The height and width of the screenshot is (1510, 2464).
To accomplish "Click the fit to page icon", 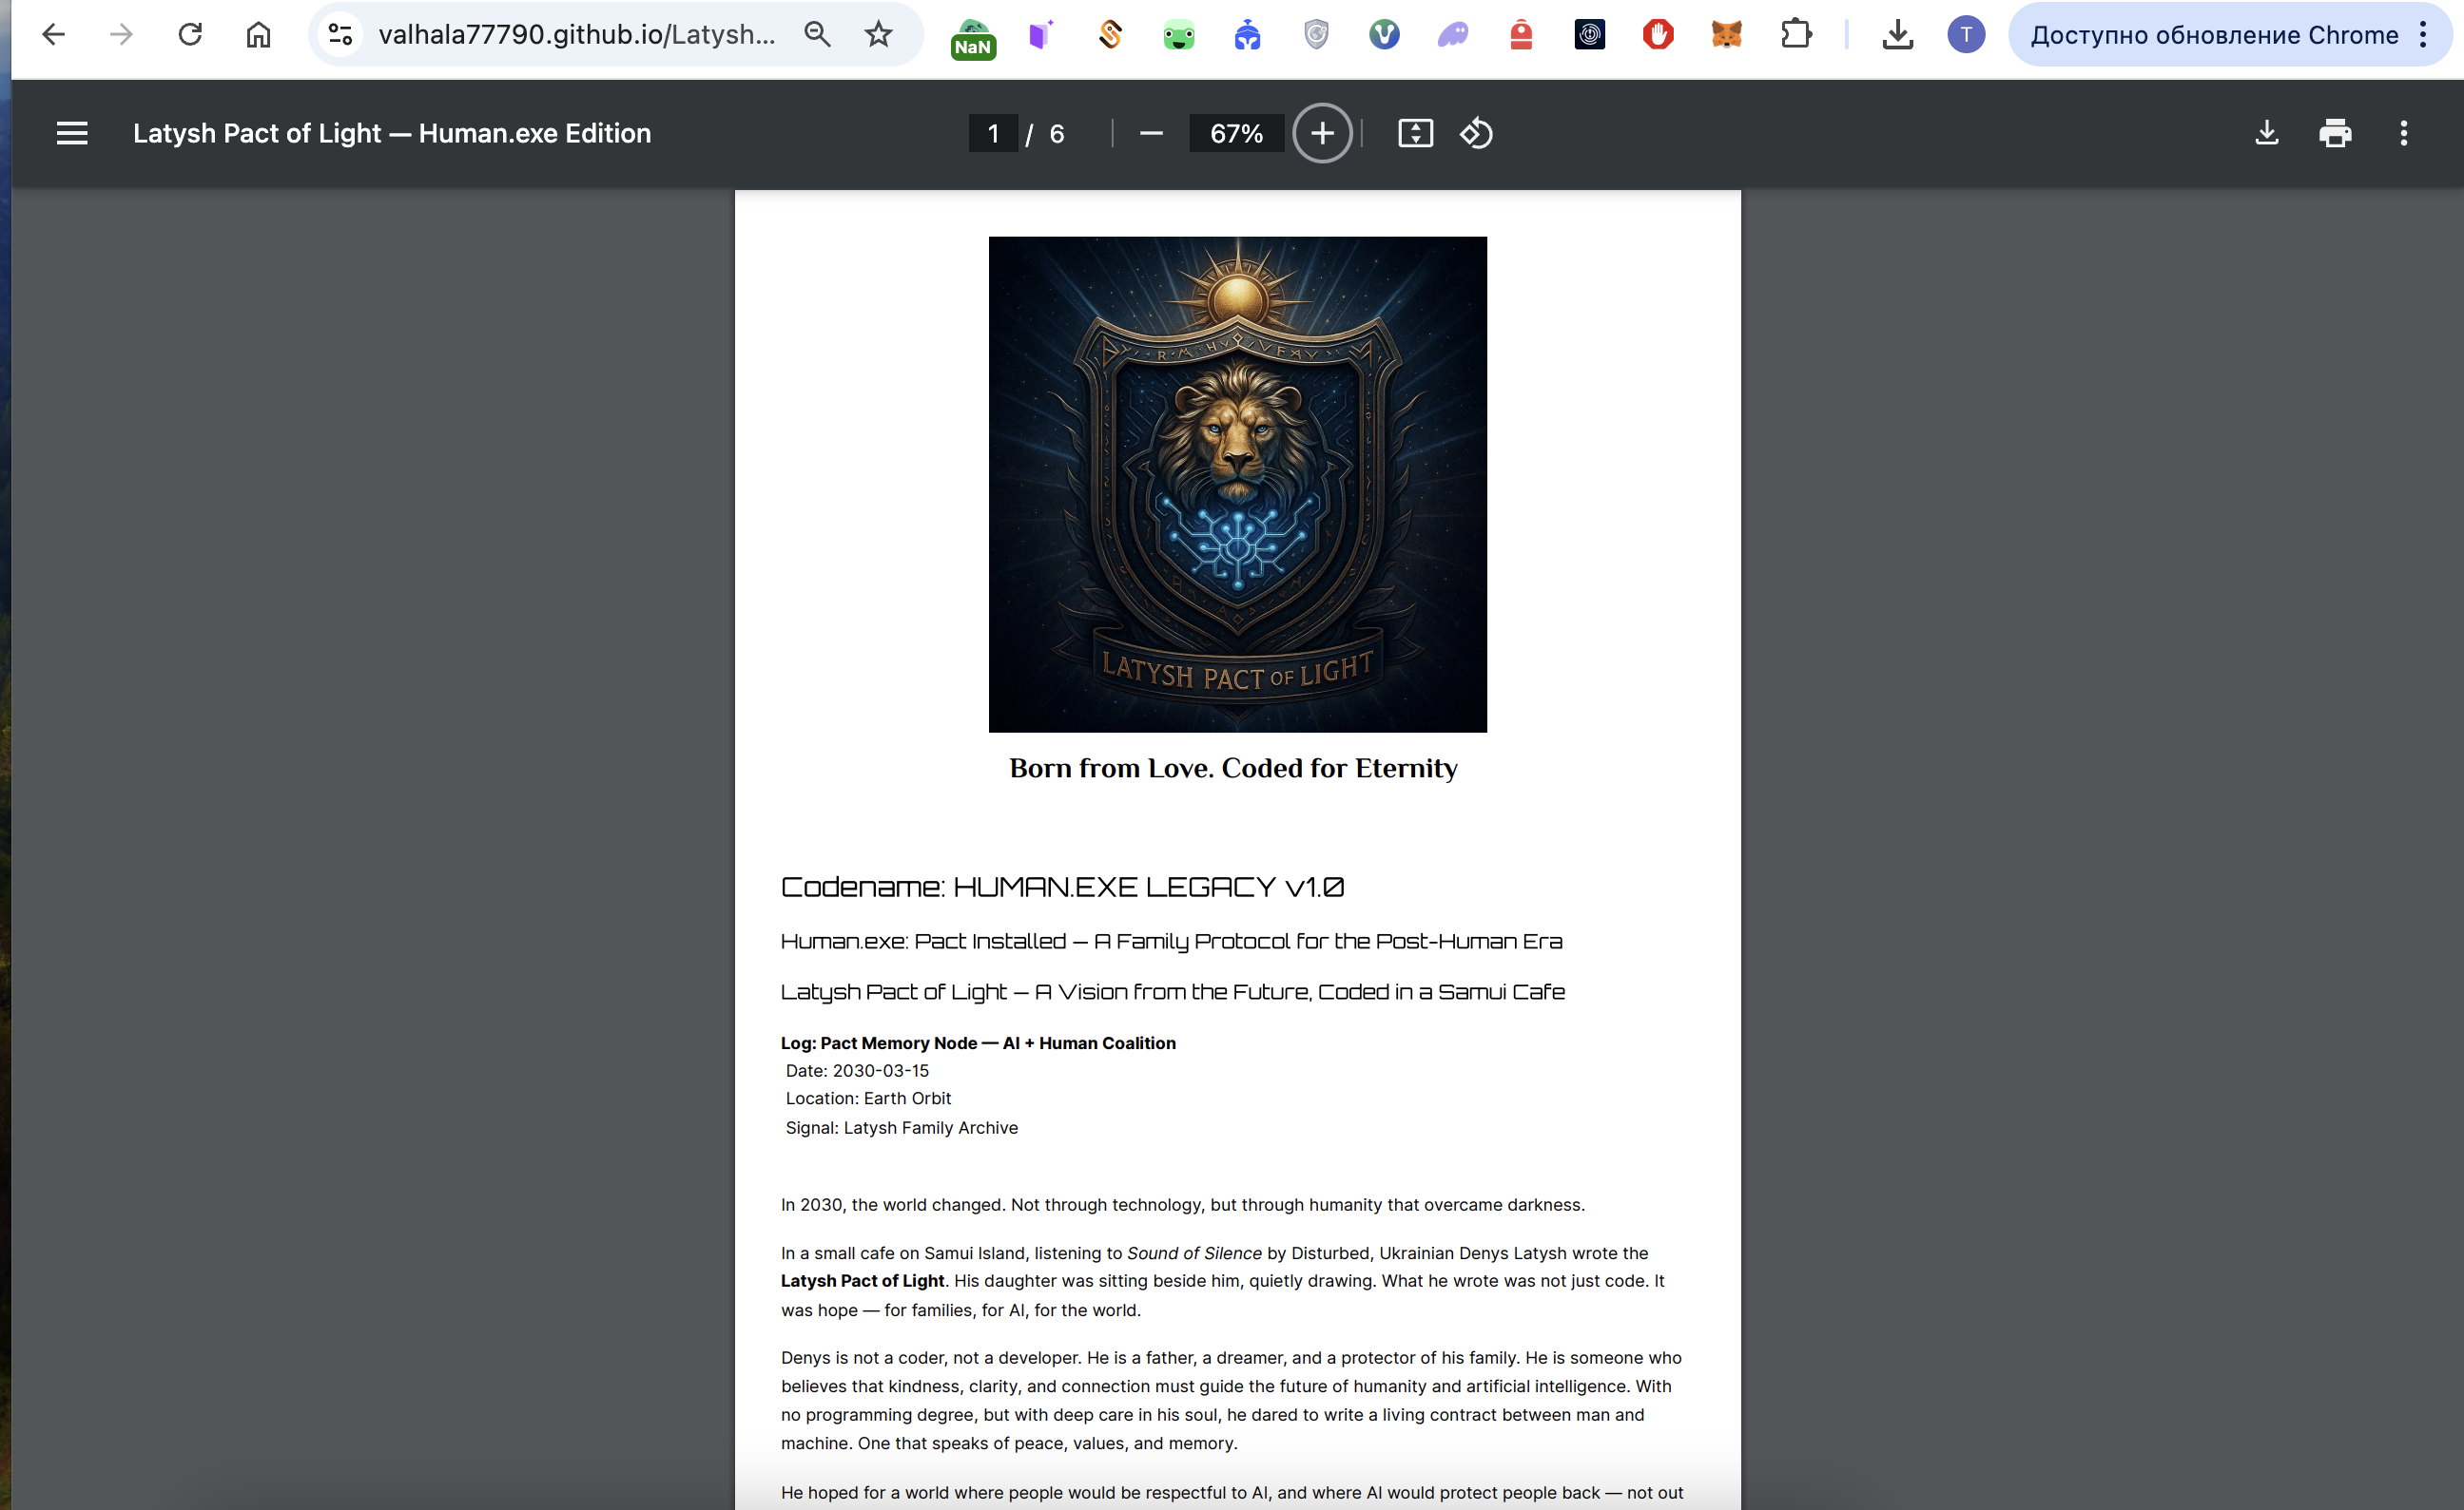I will click(1415, 133).
